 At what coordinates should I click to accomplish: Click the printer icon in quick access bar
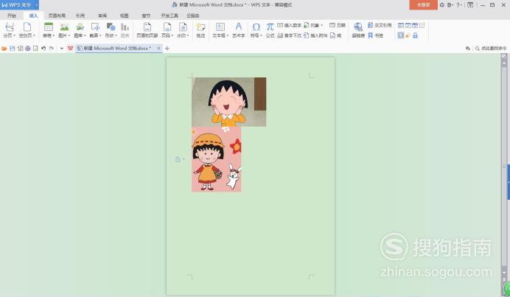click(28, 49)
